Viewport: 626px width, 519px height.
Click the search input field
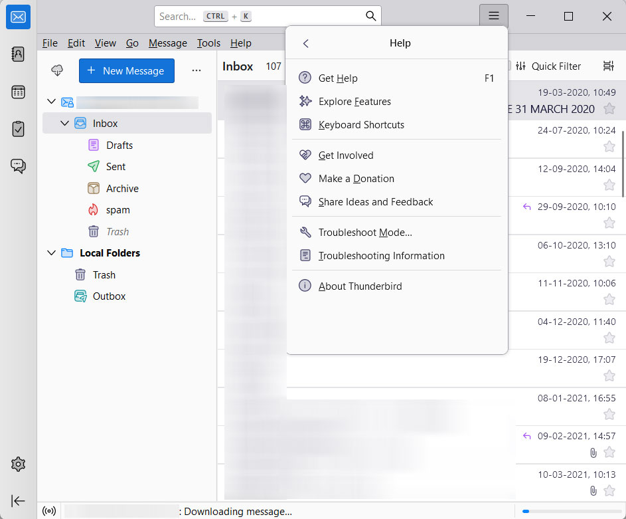tap(259, 17)
